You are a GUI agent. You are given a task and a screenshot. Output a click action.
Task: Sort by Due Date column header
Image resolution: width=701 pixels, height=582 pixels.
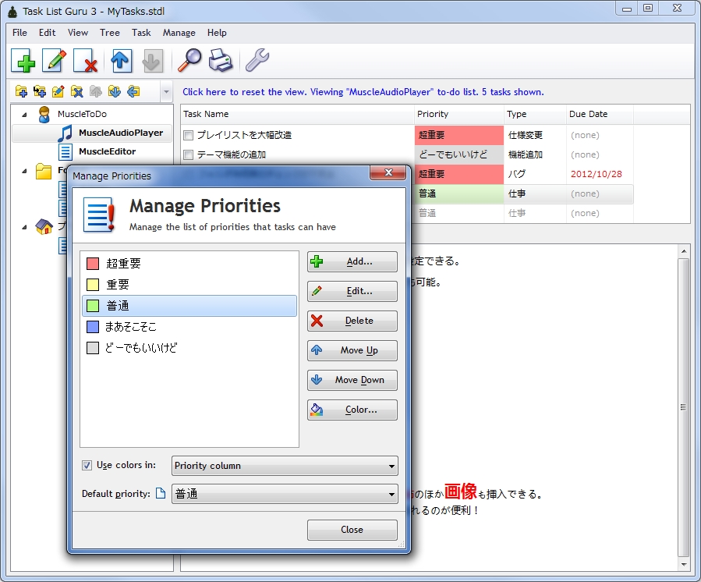[600, 114]
